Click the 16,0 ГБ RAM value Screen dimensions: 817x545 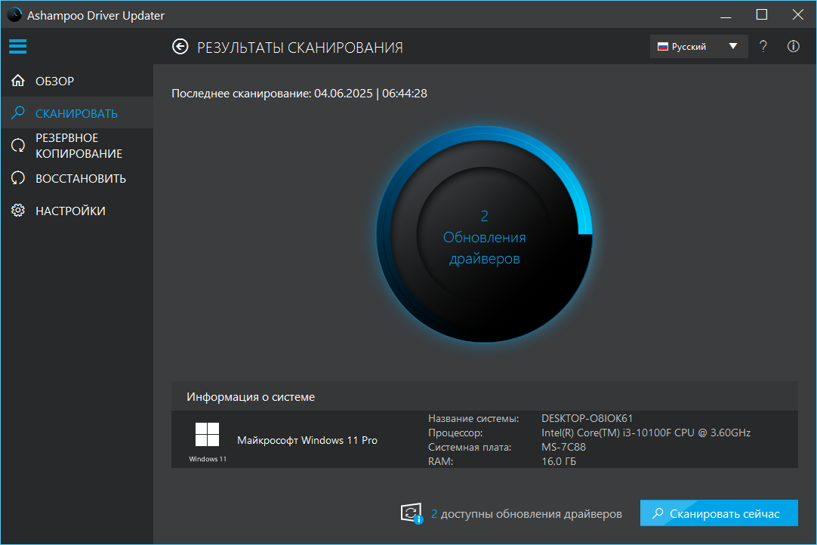[x=559, y=461]
